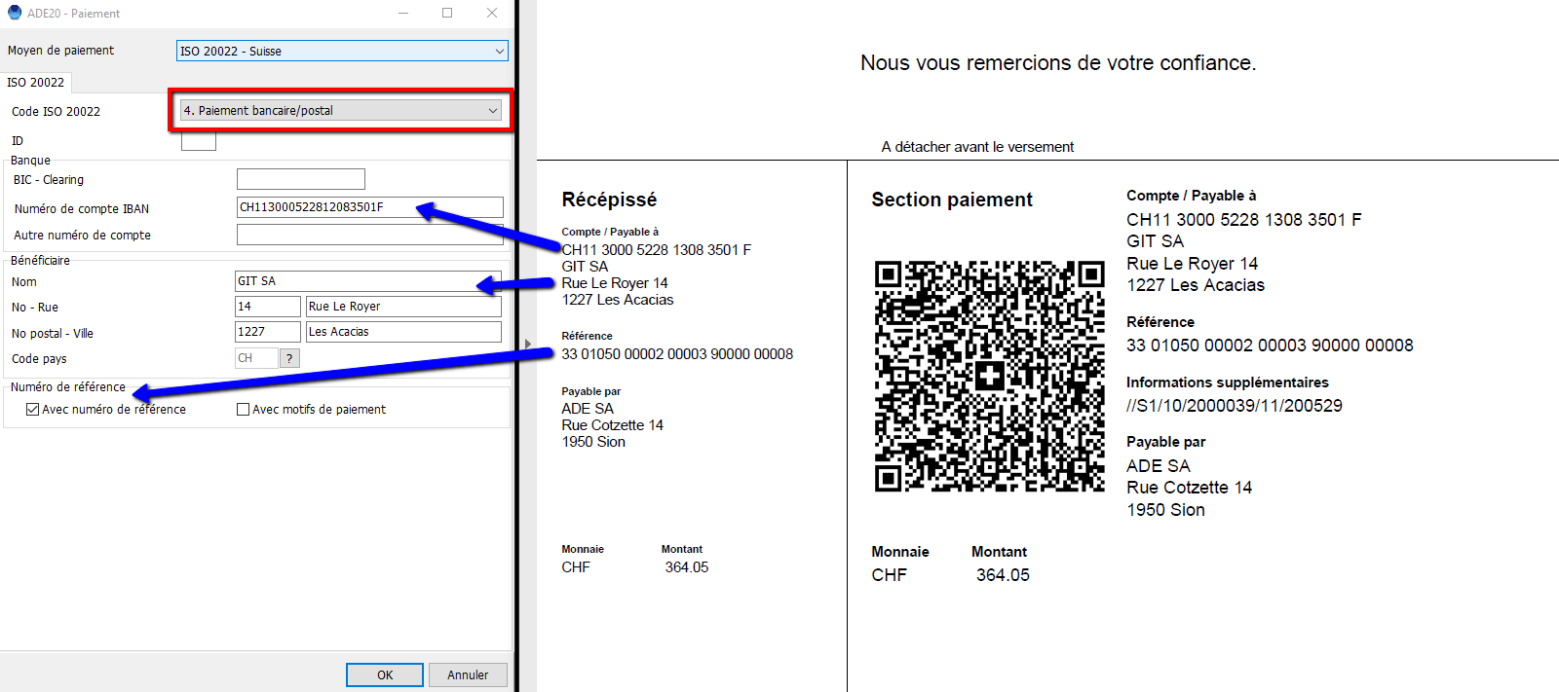Click the 'Informations supplémentaires' heading
1559x692 pixels.
pos(1228,382)
